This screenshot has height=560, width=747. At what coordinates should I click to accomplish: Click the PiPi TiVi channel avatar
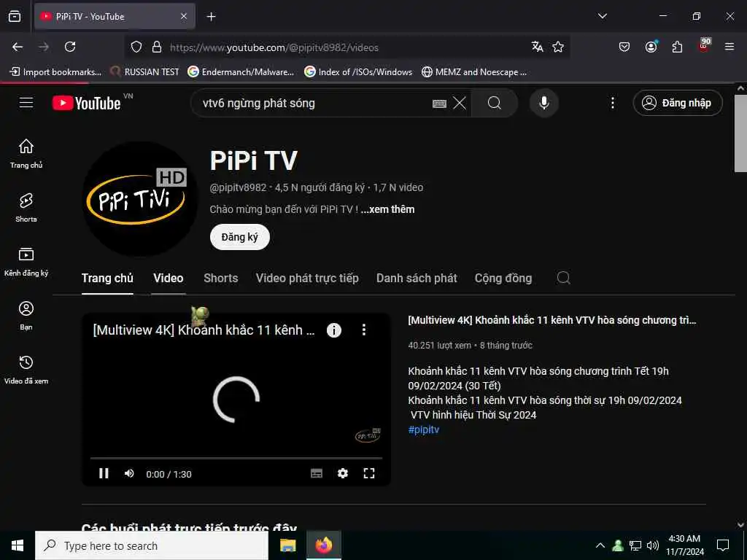point(139,199)
